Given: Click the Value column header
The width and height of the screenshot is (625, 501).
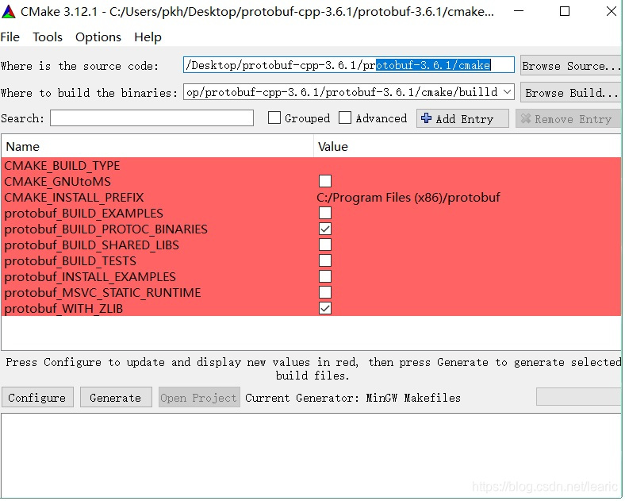Looking at the screenshot, I should [467, 147].
